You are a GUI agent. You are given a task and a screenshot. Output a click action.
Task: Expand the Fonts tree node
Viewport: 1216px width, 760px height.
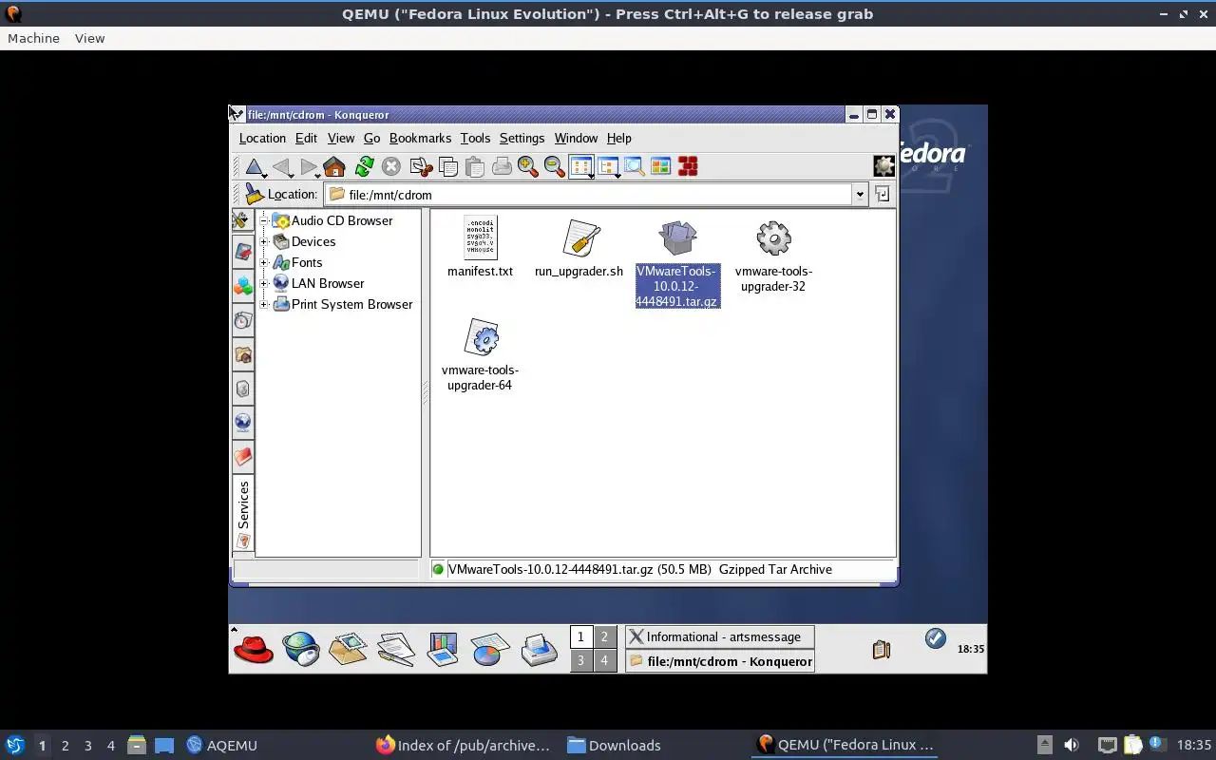click(265, 262)
